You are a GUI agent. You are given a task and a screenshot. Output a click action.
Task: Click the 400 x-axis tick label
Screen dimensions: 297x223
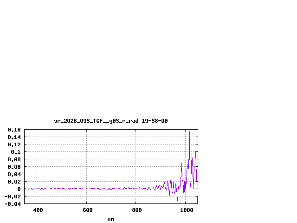tap(37, 210)
